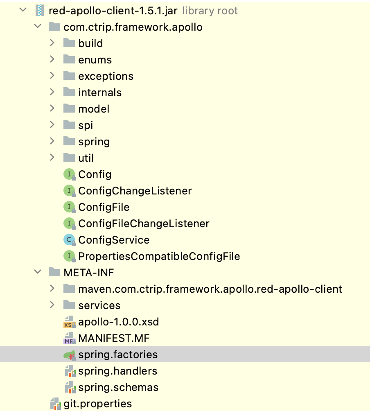Expand the internals package arrow

pyautogui.click(x=52, y=92)
